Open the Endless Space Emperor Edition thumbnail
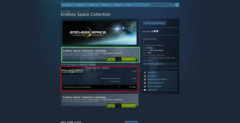 click(x=73, y=71)
